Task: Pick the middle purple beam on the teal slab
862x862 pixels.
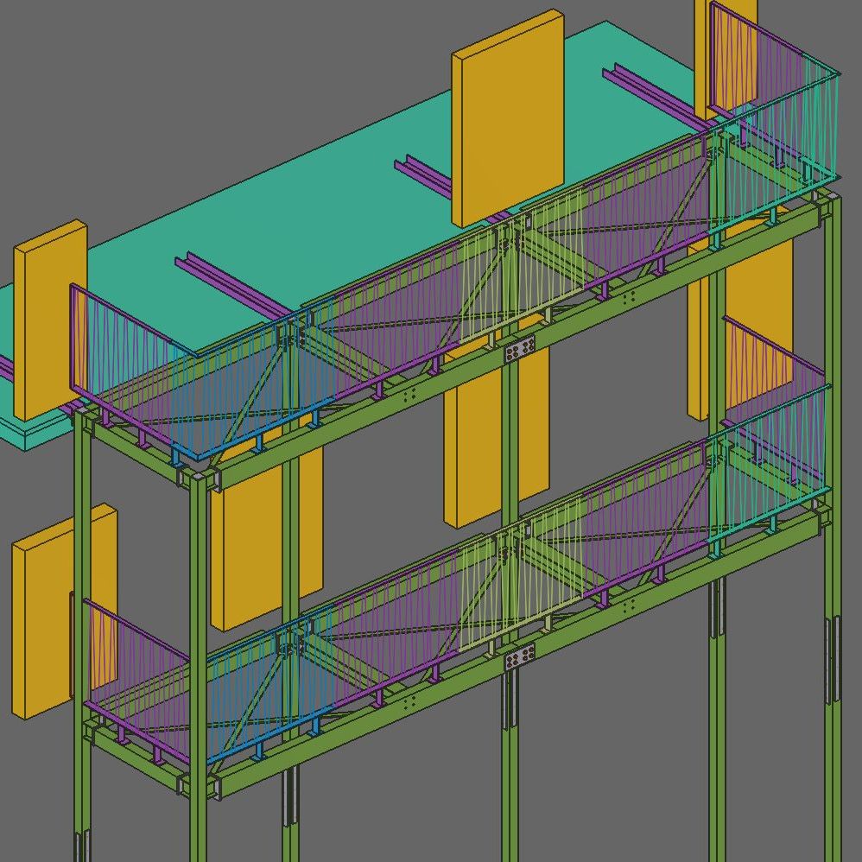Action: tap(423, 173)
